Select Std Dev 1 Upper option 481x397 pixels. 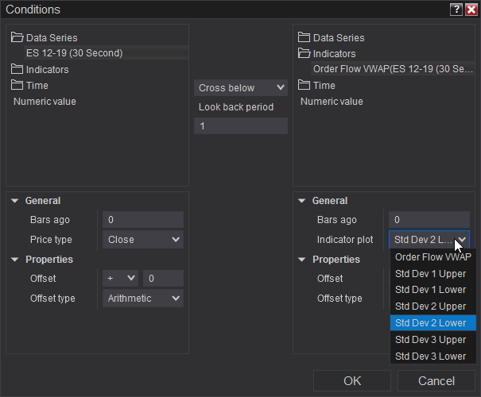pyautogui.click(x=431, y=273)
